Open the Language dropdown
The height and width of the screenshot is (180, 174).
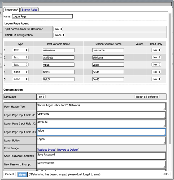point(41,97)
